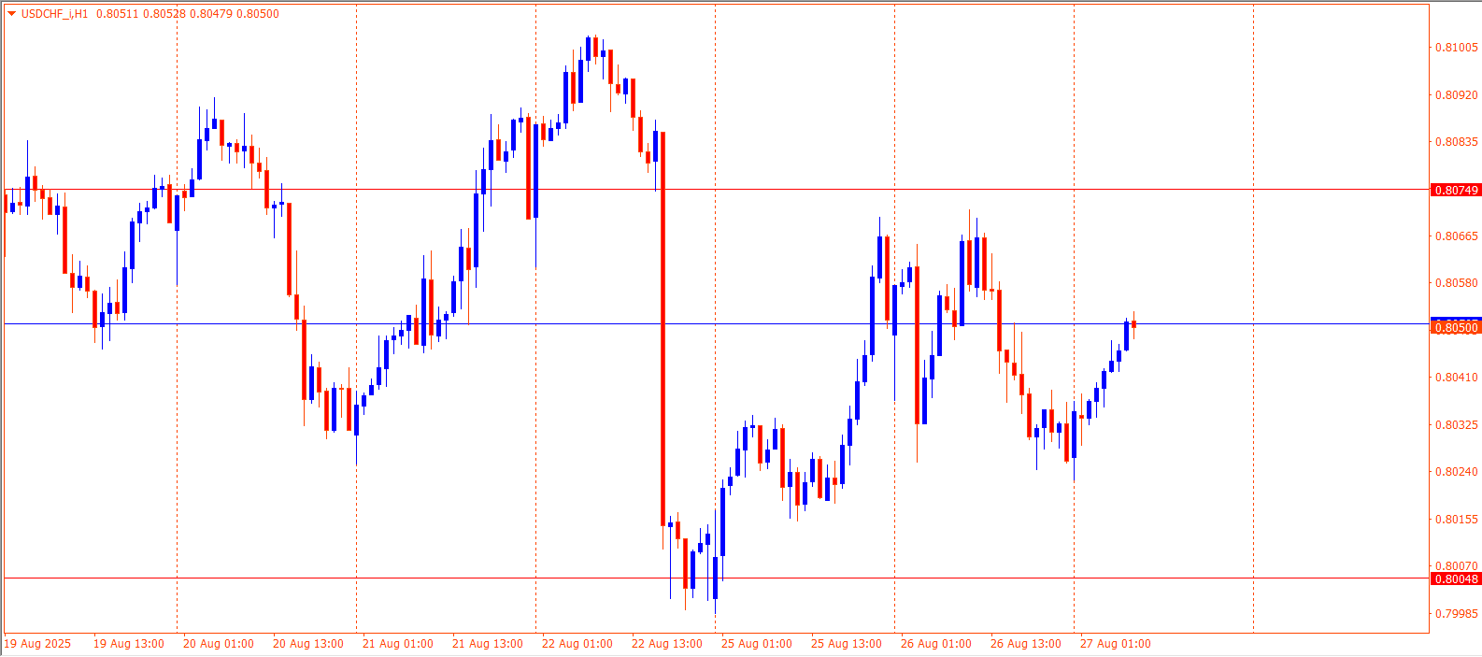Click the 22 Aug 13:00 time label
Screen dimensions: 1482x657
667,644
